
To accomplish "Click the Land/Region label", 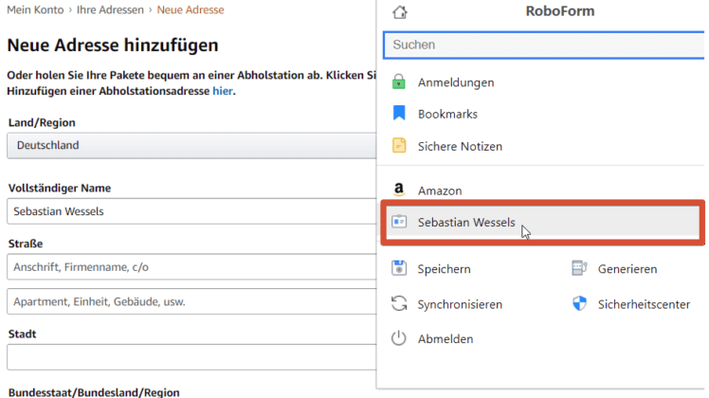I will 42,122.
